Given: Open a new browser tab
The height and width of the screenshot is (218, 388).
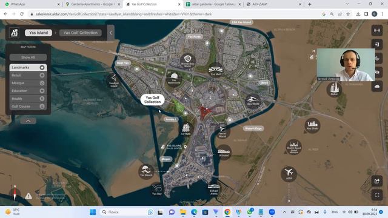Looking at the screenshot, I should pyautogui.click(x=310, y=4).
